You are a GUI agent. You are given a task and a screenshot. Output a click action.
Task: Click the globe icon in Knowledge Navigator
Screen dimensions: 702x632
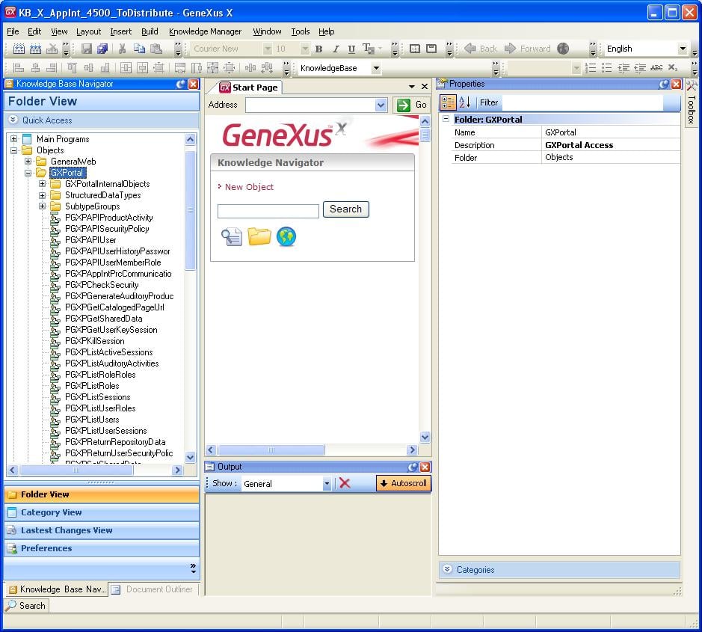tap(286, 237)
